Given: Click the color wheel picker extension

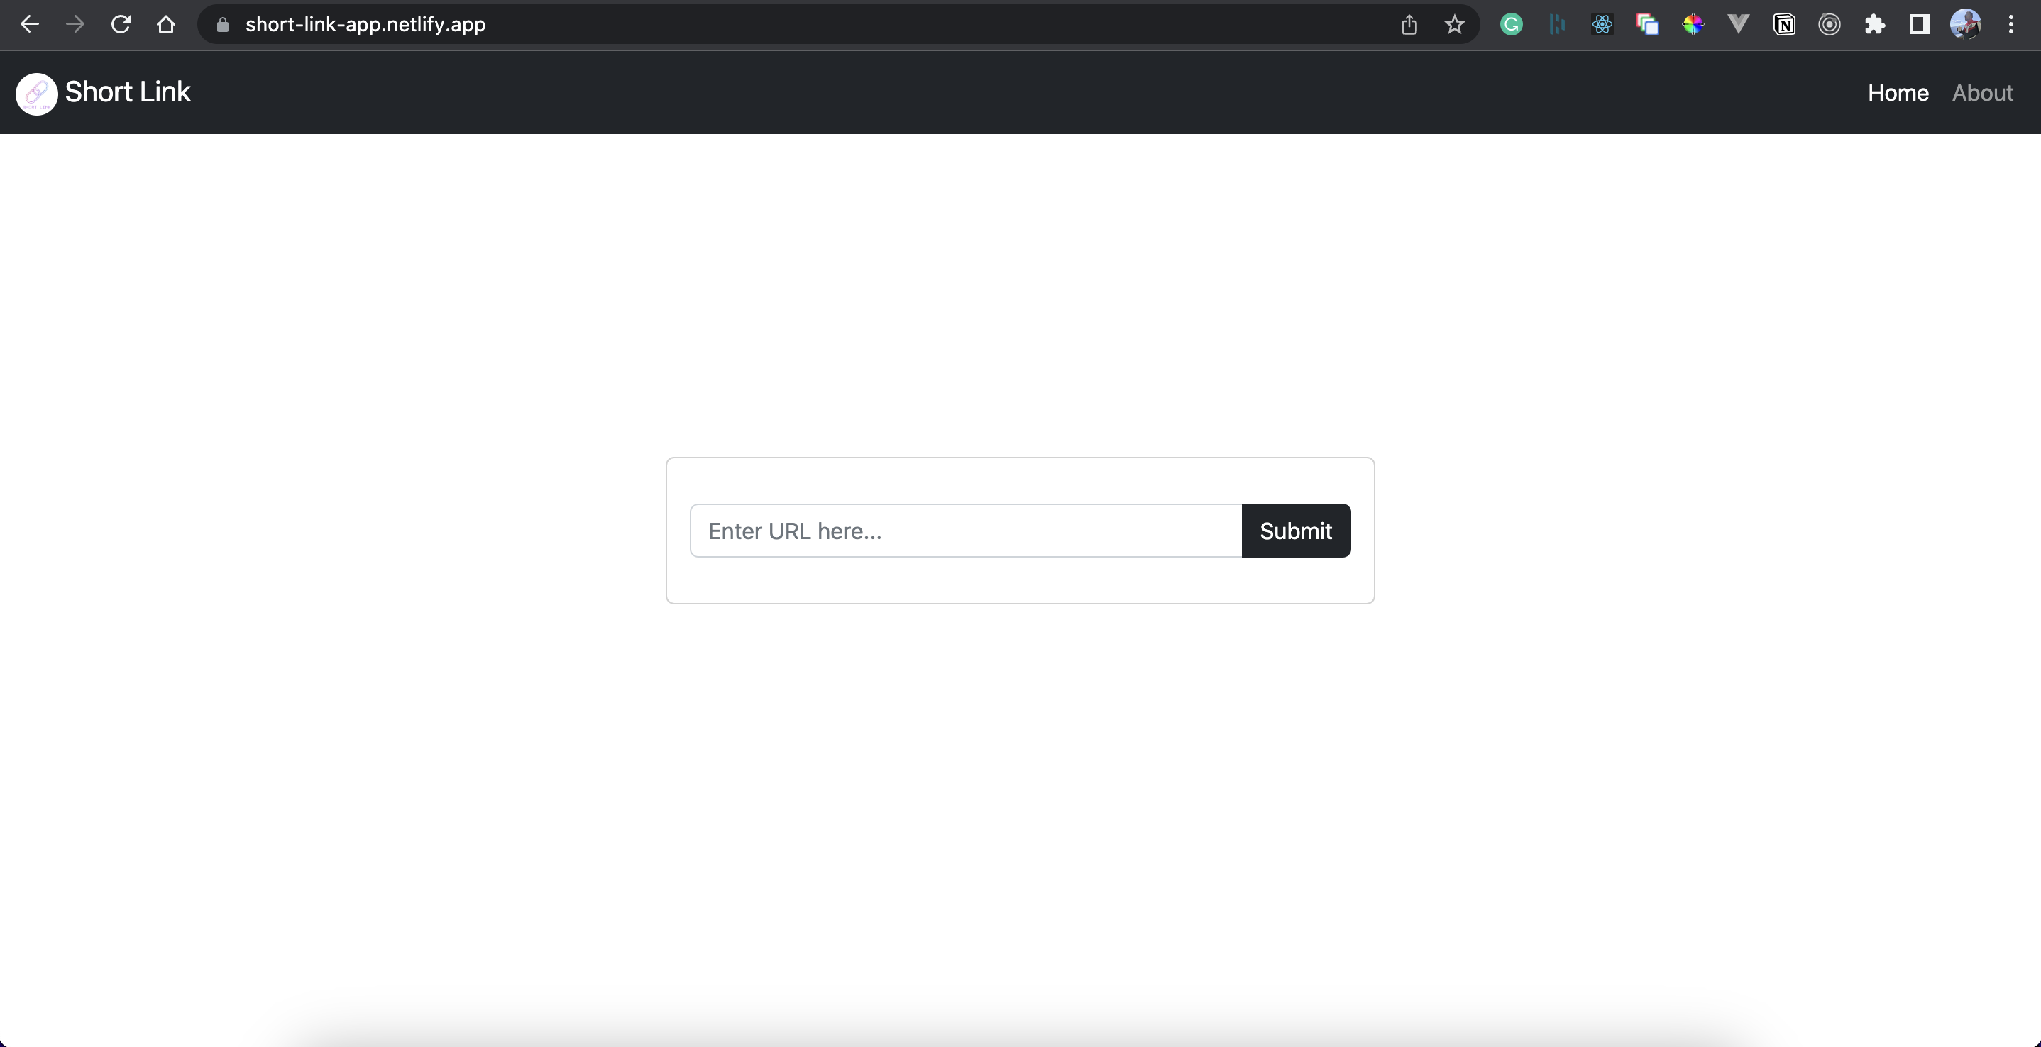Looking at the screenshot, I should click(x=1693, y=25).
